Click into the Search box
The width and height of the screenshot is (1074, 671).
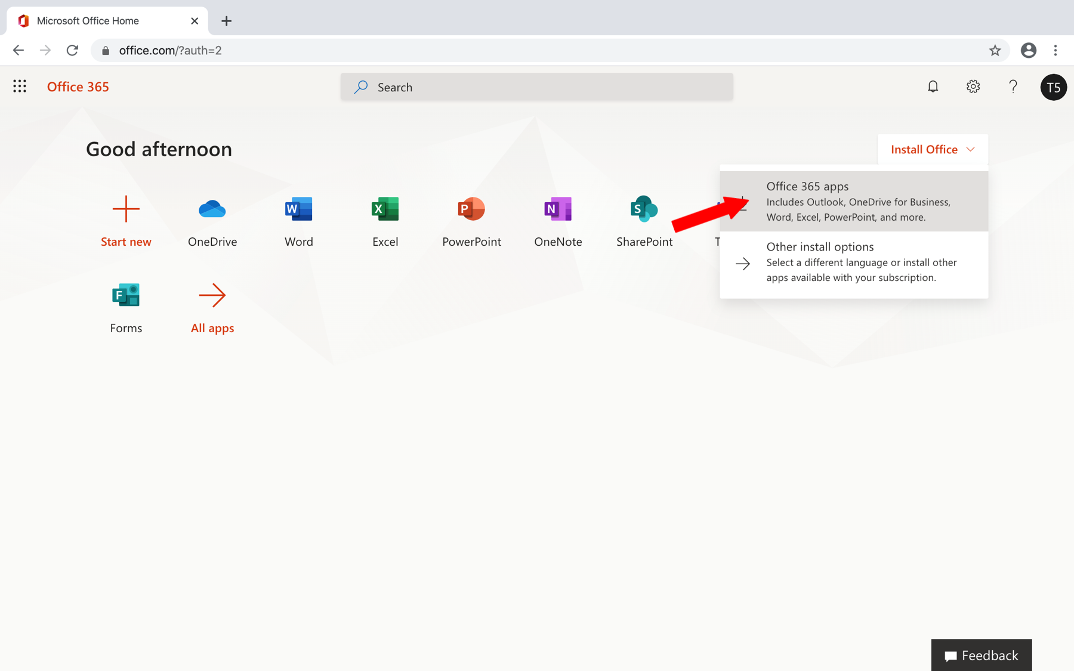[x=536, y=87]
